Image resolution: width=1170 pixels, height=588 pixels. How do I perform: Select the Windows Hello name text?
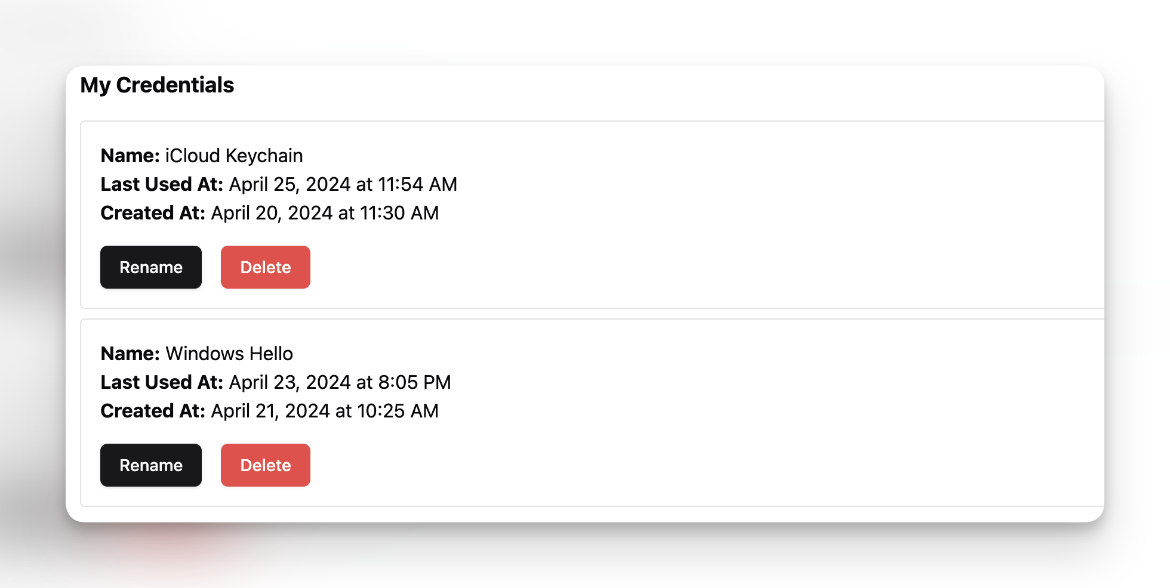tap(229, 354)
